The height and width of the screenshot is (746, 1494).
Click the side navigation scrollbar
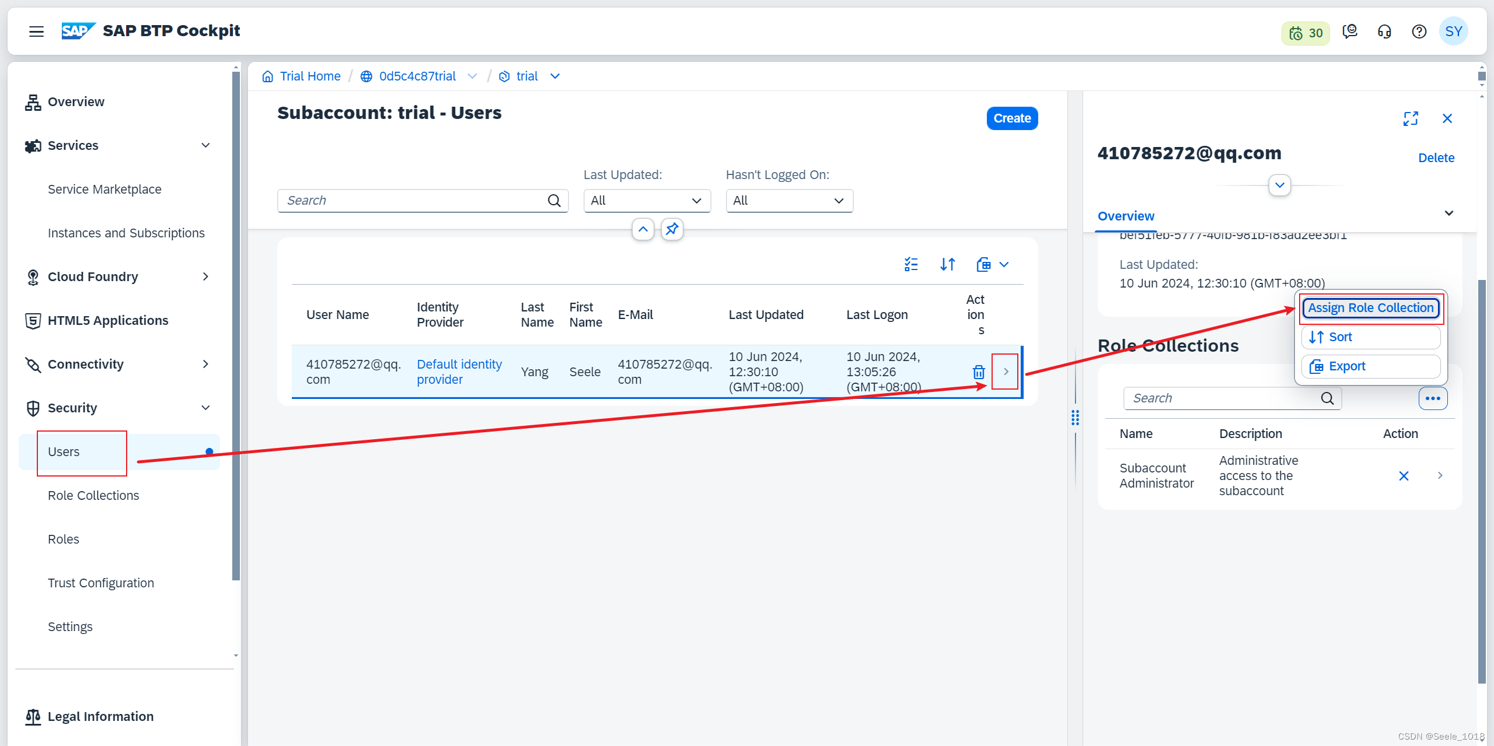[x=236, y=327]
